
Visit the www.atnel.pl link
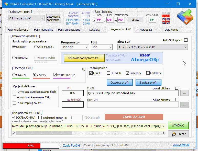(x=181, y=145)
